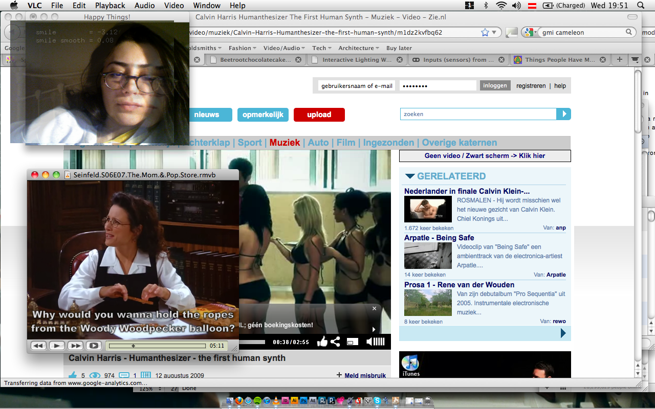Toggle VLC fullscreen button in controller

pyautogui.click(x=93, y=346)
